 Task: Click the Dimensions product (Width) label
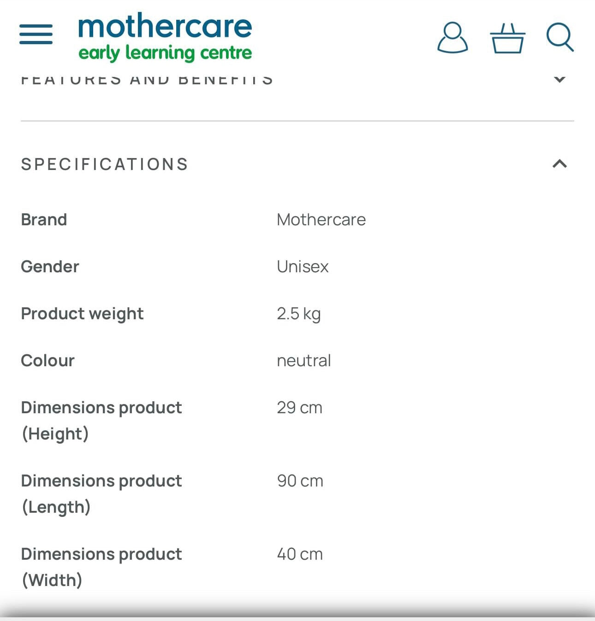click(101, 567)
